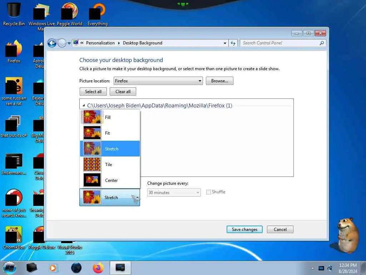Choose Center picture position
Viewport: 366px width, 275px height.
coord(110,180)
